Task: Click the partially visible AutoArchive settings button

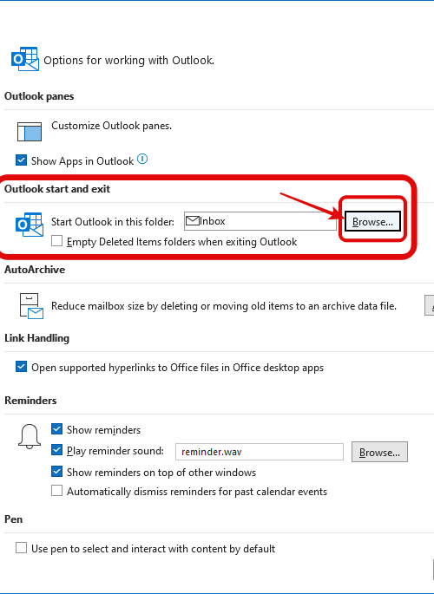Action: click(429, 305)
